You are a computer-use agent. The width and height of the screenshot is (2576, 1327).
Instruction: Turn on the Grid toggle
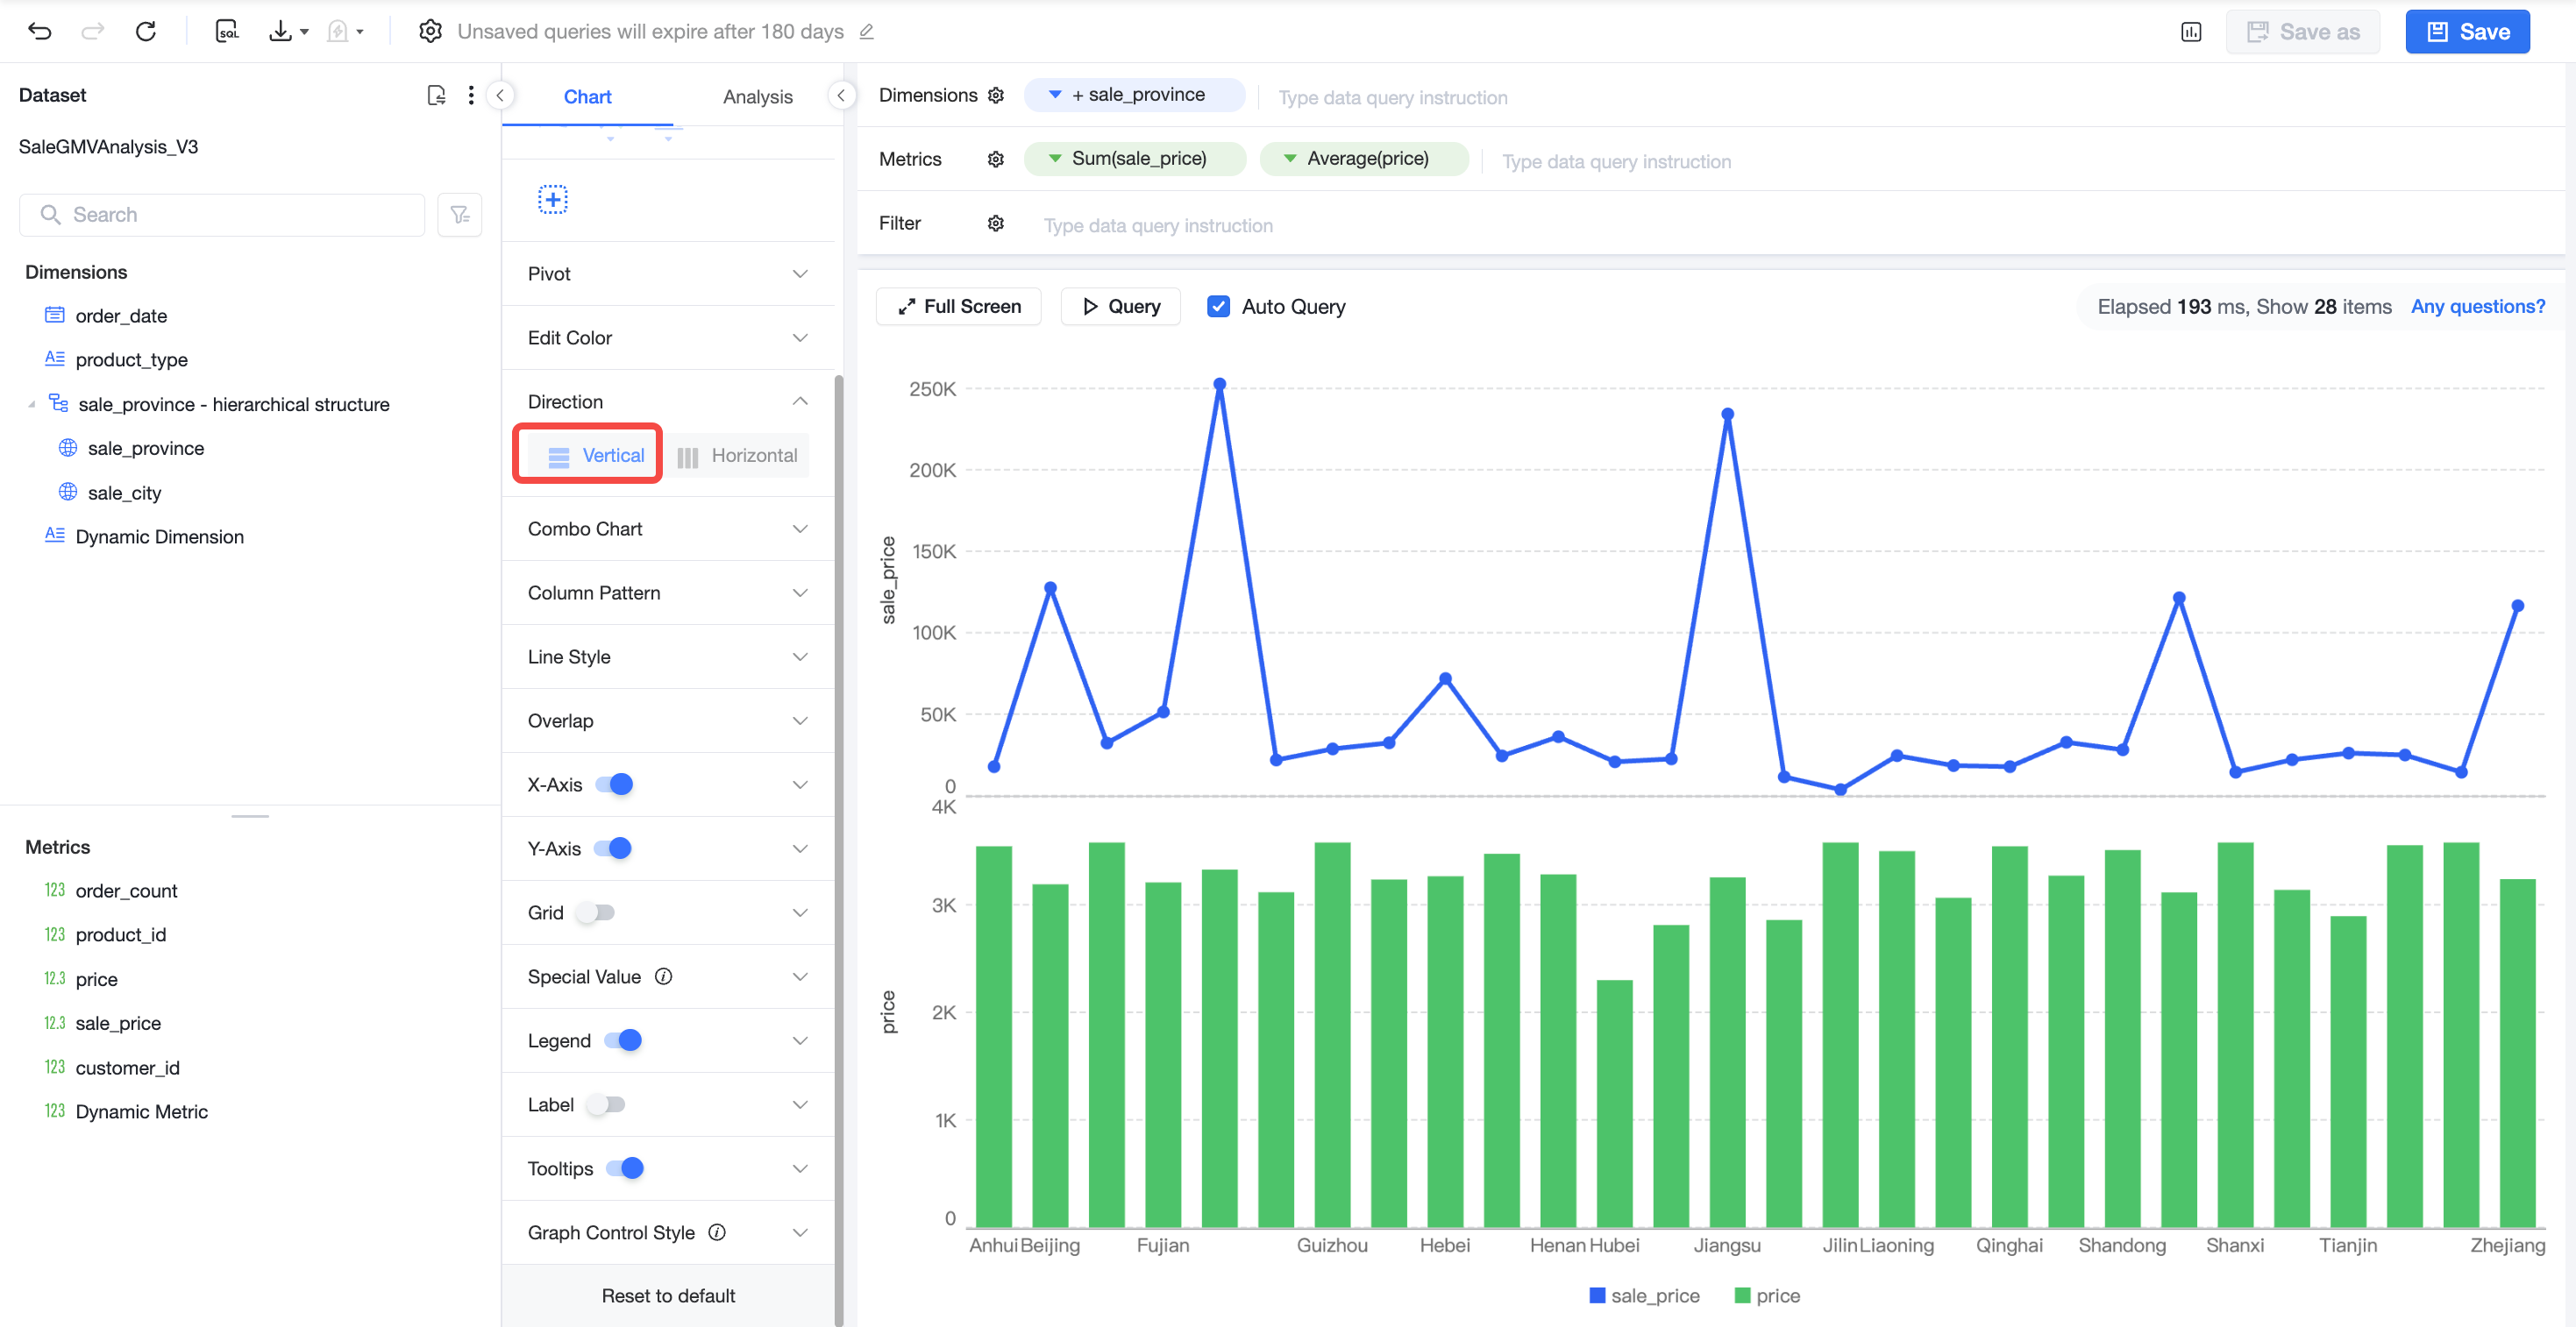pyautogui.click(x=596, y=912)
